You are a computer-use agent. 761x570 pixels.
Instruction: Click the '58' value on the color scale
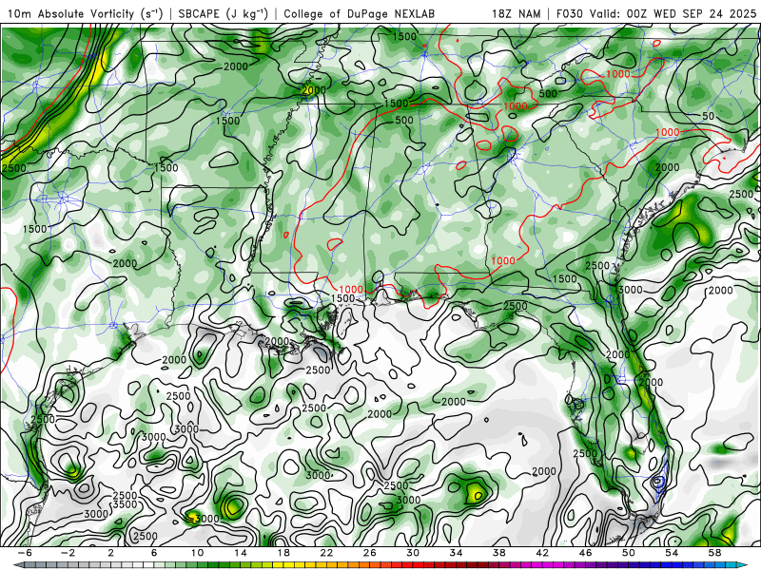(x=714, y=553)
